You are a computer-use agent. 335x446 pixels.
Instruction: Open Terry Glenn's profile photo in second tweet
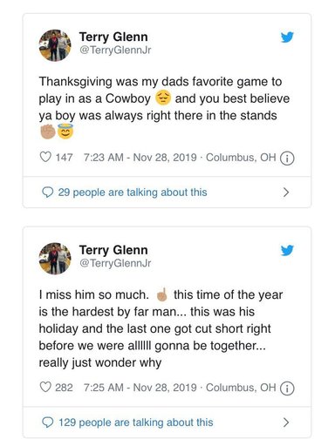coord(55,259)
